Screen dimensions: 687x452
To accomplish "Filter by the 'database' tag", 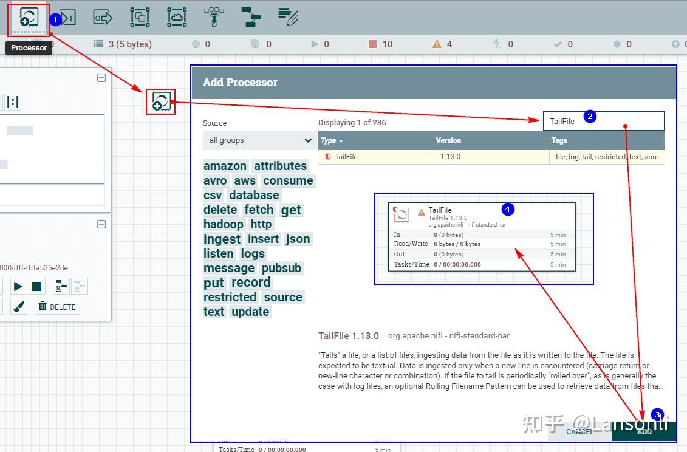I will (x=254, y=195).
